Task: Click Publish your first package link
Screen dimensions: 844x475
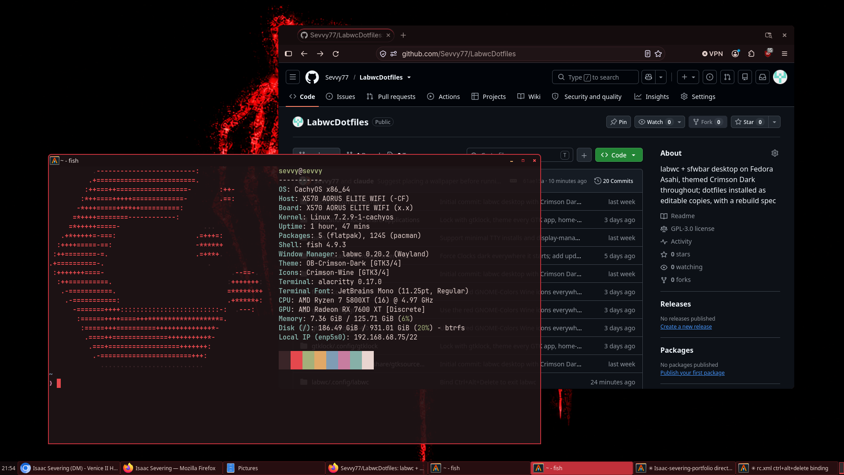Action: tap(692, 373)
